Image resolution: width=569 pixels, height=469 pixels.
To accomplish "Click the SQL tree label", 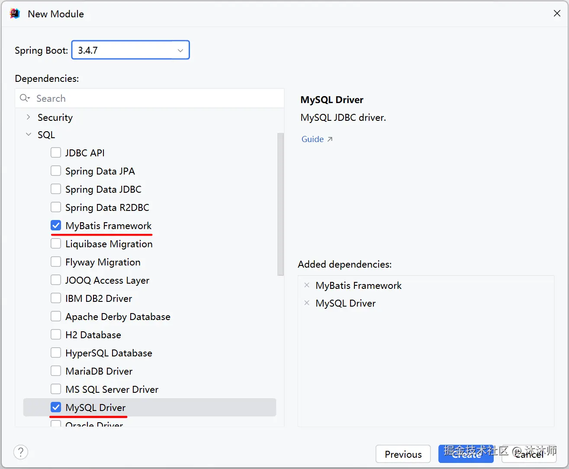I will click(46, 135).
